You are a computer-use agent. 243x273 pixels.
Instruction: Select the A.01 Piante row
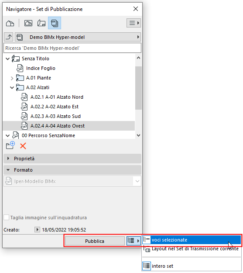click(38, 78)
